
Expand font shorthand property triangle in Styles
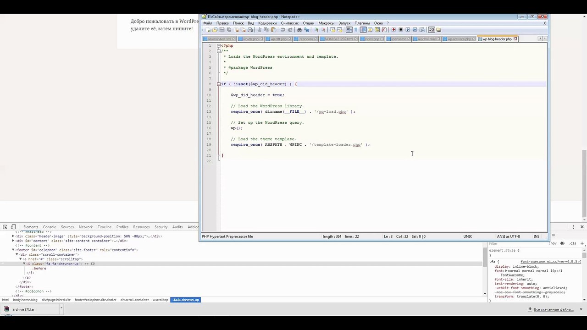(x=506, y=271)
